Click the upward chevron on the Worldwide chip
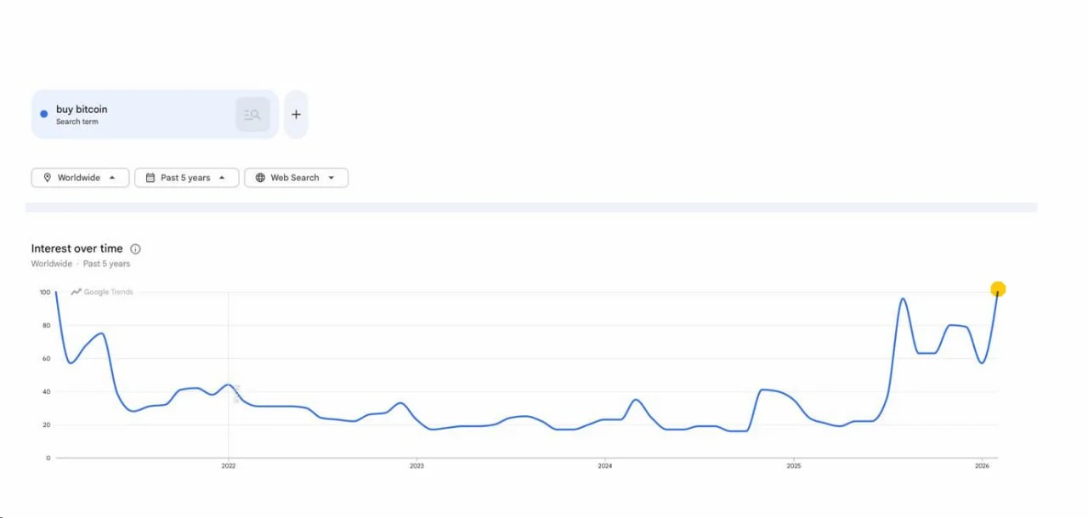Image resolution: width=1088 pixels, height=518 pixels. (111, 178)
